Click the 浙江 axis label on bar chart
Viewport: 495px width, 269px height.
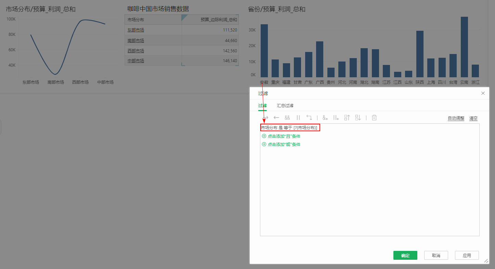tap(476, 82)
